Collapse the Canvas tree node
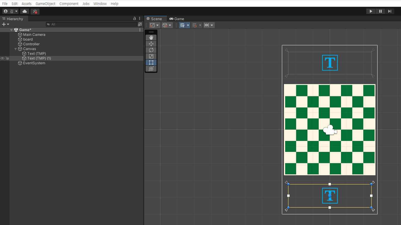401x225 pixels. coord(16,49)
